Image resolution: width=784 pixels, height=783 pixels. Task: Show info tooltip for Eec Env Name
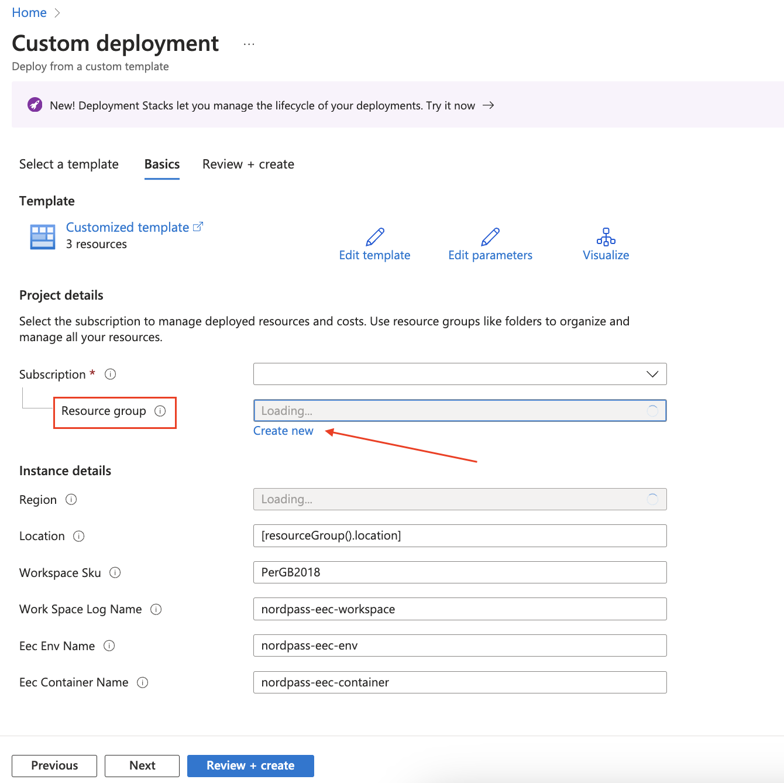(109, 645)
